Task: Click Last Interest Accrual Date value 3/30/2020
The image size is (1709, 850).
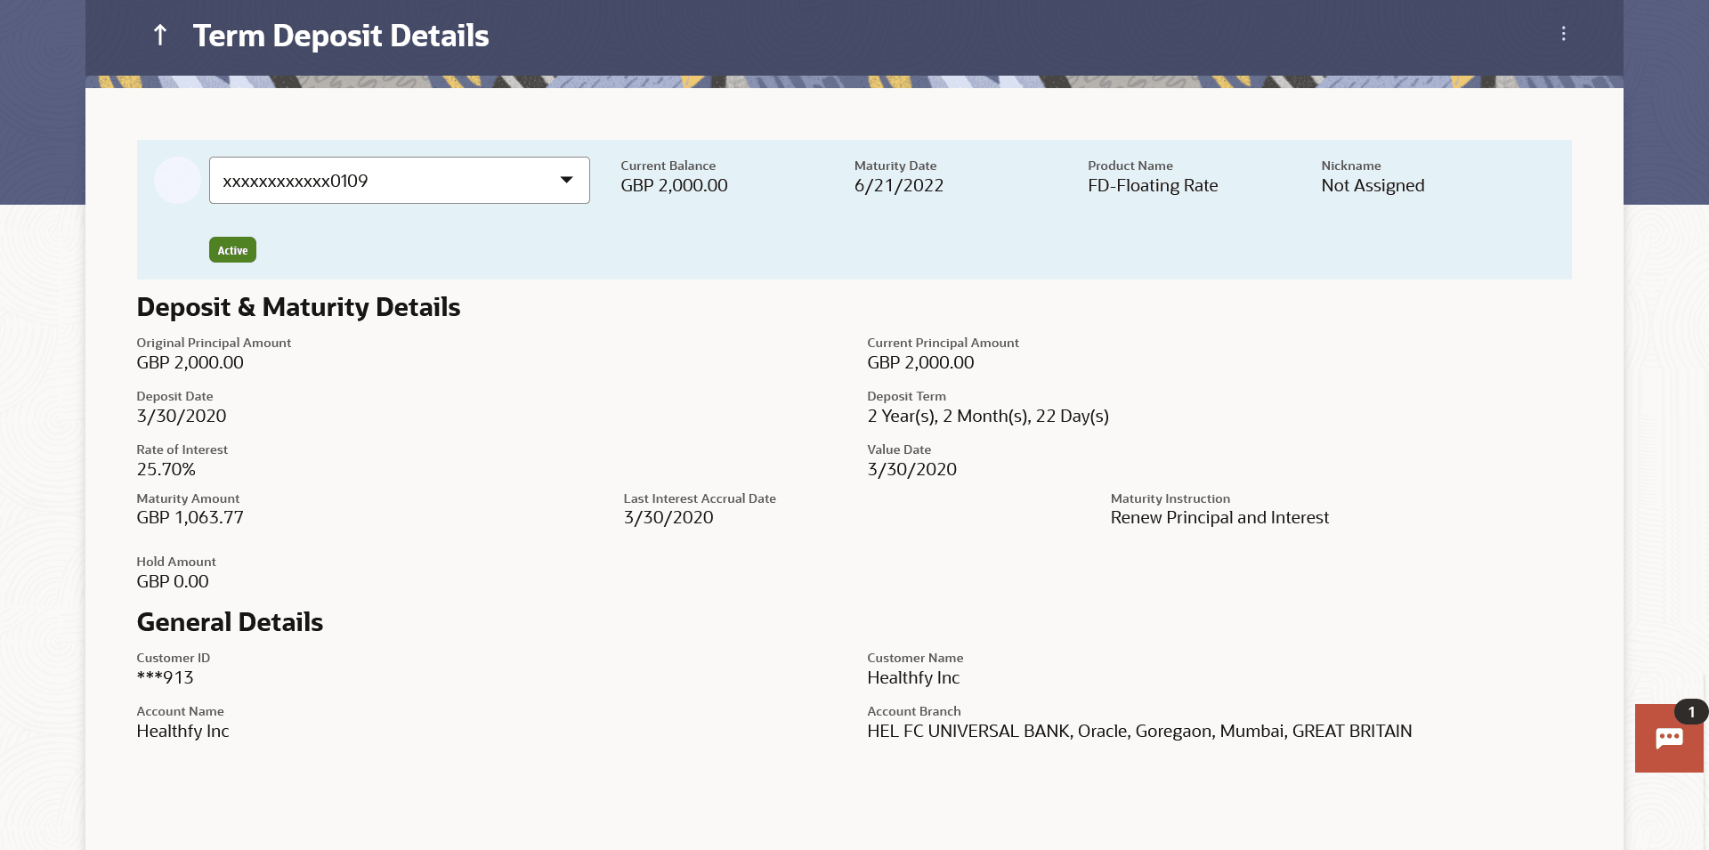Action: point(668,517)
